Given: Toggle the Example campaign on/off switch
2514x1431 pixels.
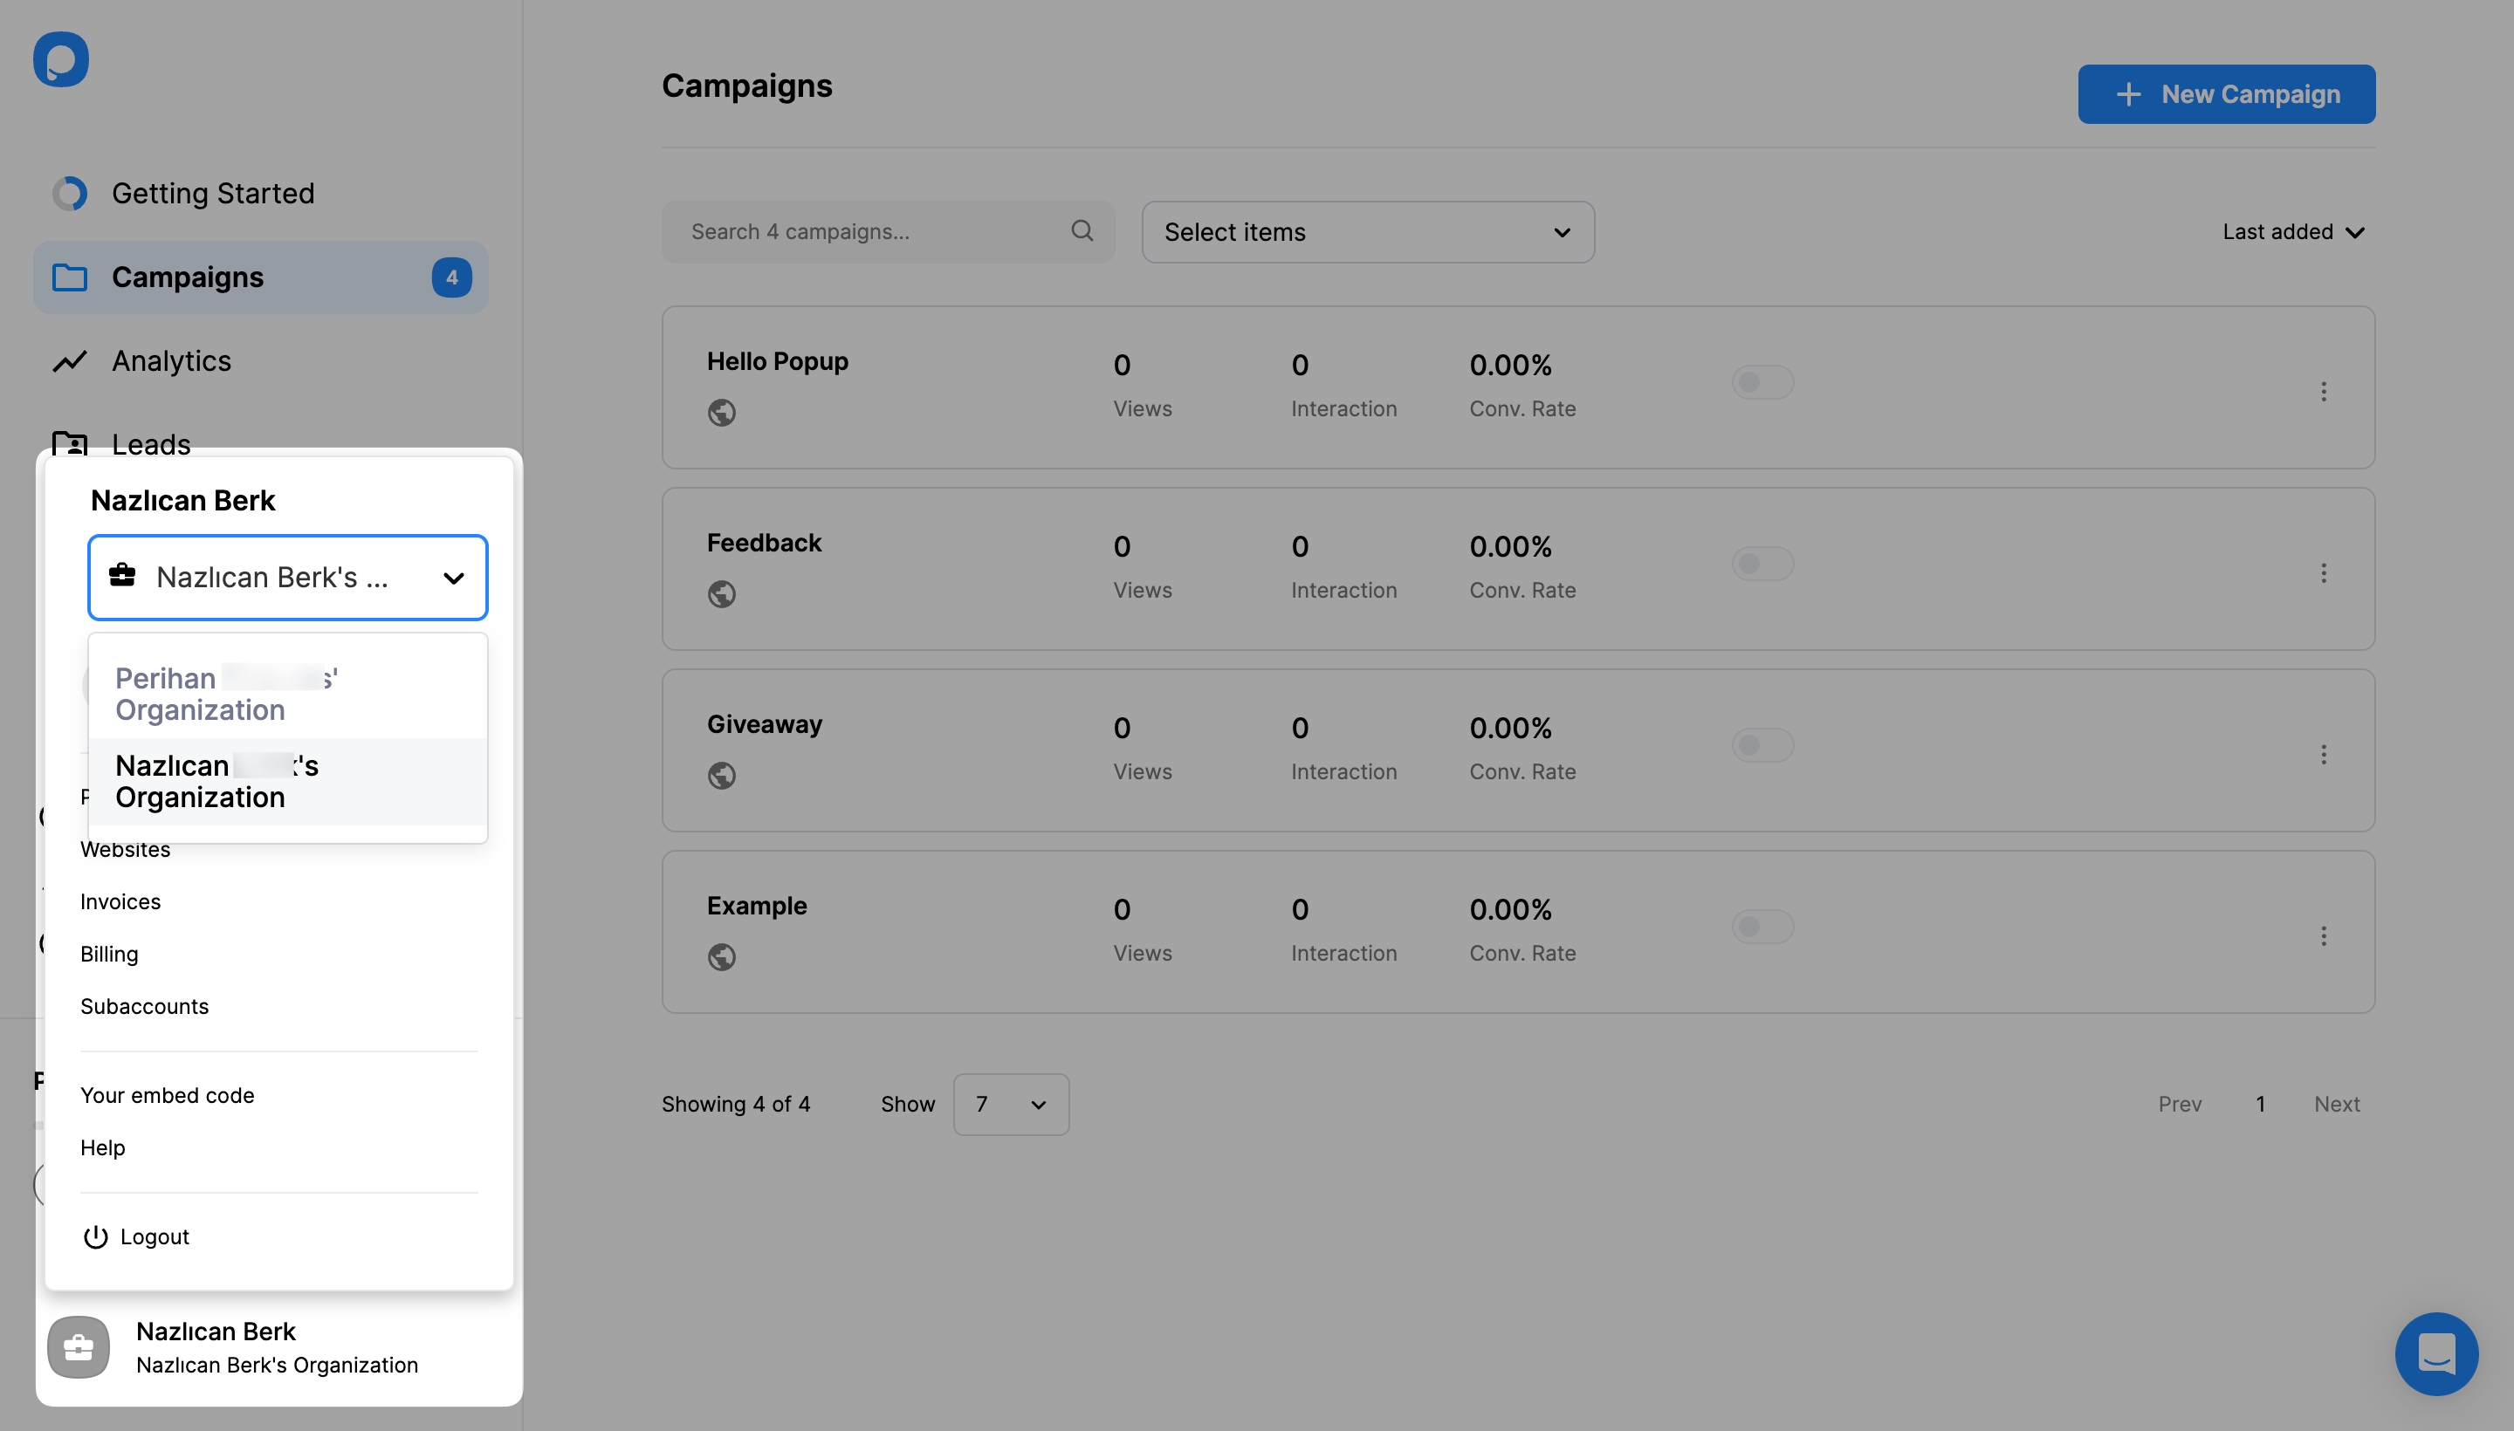Looking at the screenshot, I should 1763,927.
